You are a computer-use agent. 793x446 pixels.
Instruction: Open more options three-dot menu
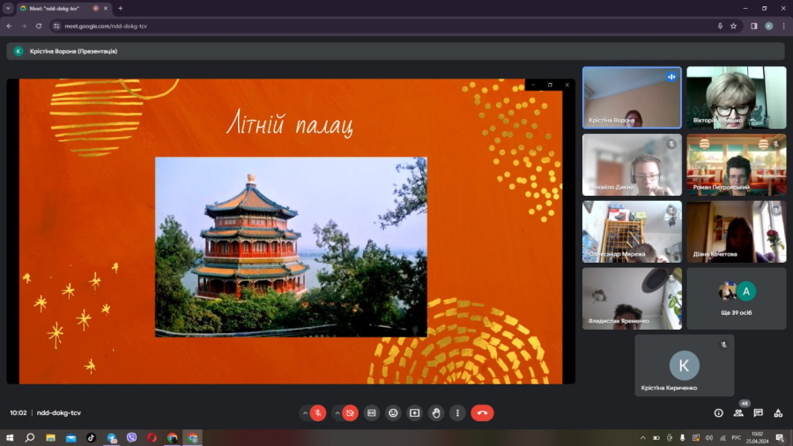point(457,413)
